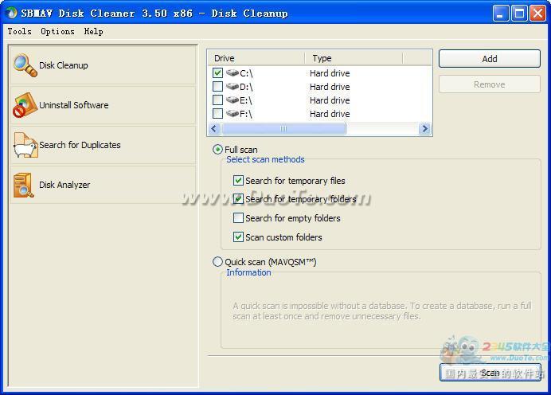This screenshot has width=551, height=395.
Task: Switch to the Disk Analyzer section
Action: pyautogui.click(x=103, y=185)
